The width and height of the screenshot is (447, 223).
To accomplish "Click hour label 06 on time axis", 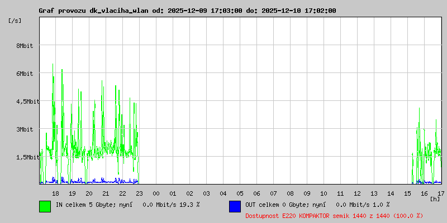I will 256,193.
